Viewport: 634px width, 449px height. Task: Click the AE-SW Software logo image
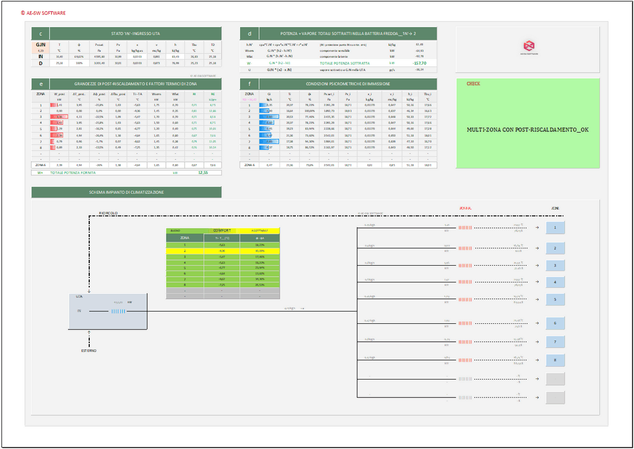(528, 46)
